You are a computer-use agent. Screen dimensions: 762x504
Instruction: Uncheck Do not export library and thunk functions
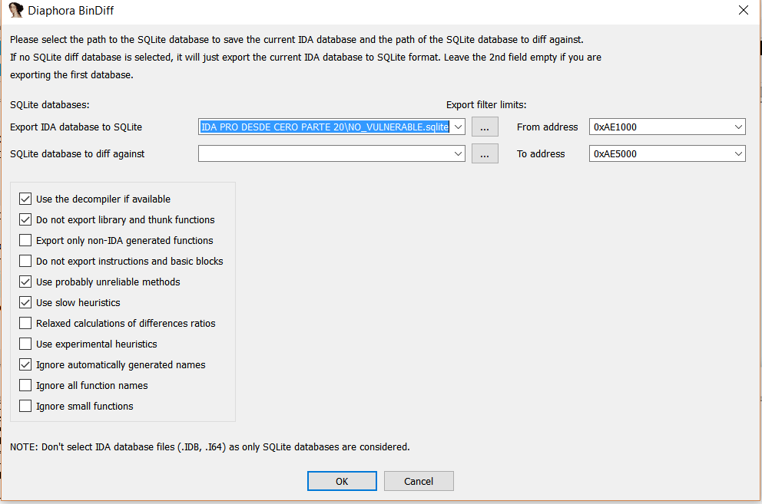[x=25, y=220]
